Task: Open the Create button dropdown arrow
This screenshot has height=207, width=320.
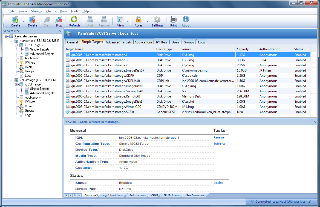Action: point(24,21)
